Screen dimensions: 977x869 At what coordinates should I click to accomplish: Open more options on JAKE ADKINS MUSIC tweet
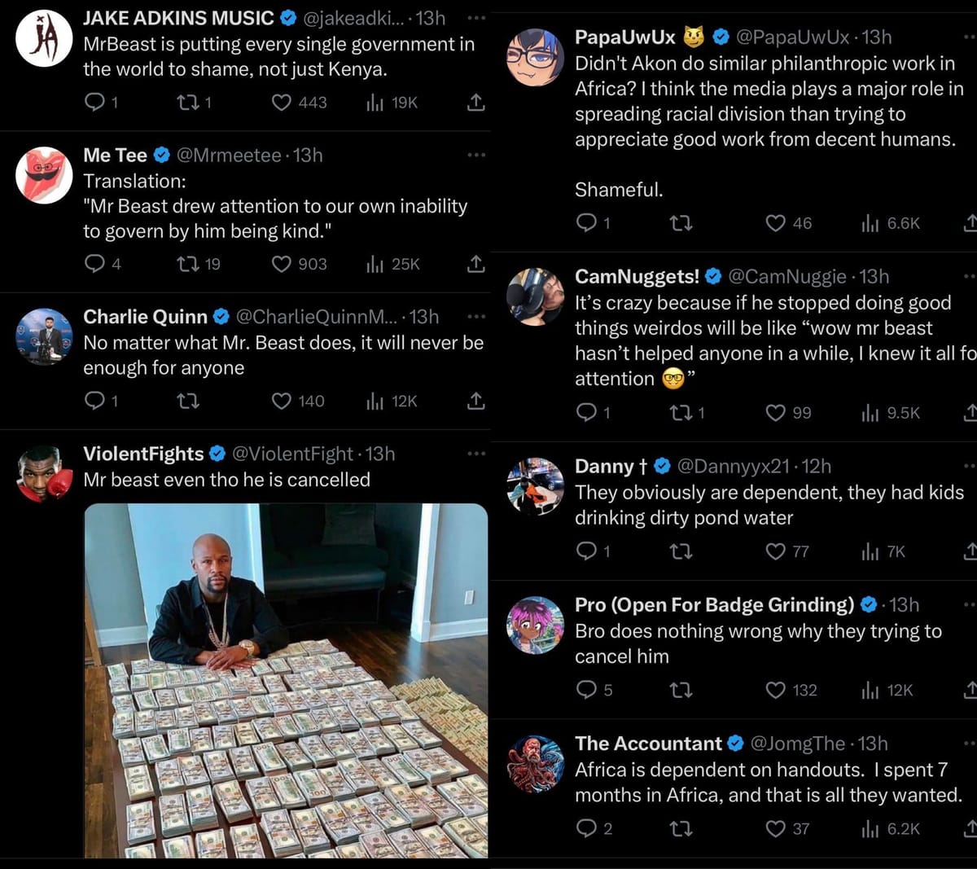click(x=476, y=17)
